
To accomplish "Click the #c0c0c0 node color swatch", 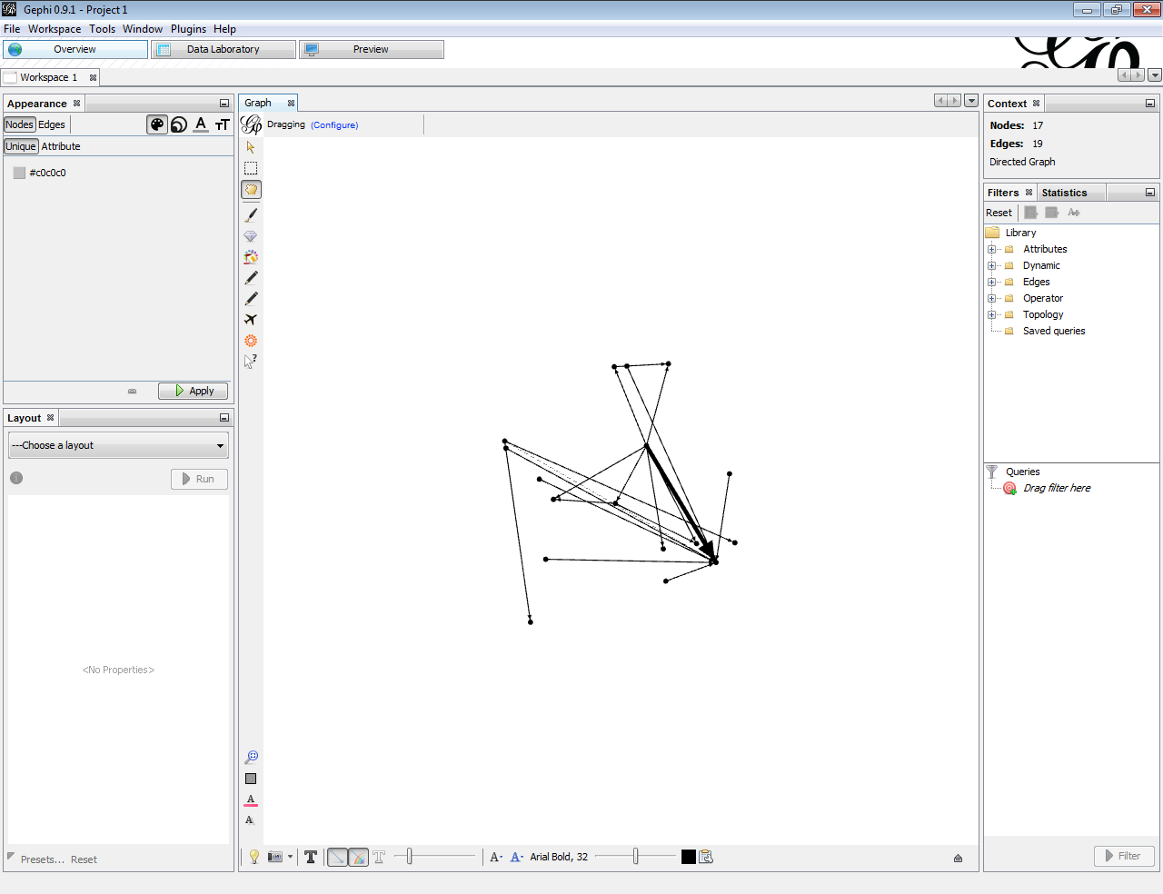I will tap(19, 173).
